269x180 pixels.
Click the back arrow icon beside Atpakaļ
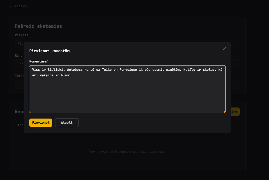pyautogui.click(x=11, y=6)
